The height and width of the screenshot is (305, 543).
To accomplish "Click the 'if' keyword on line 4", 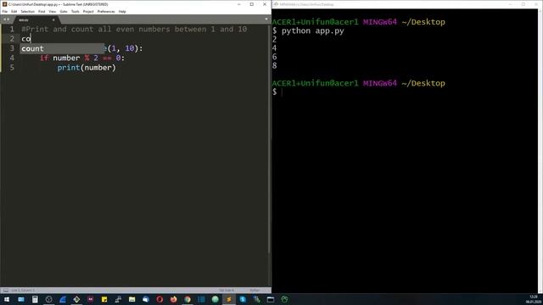I will [x=44, y=58].
